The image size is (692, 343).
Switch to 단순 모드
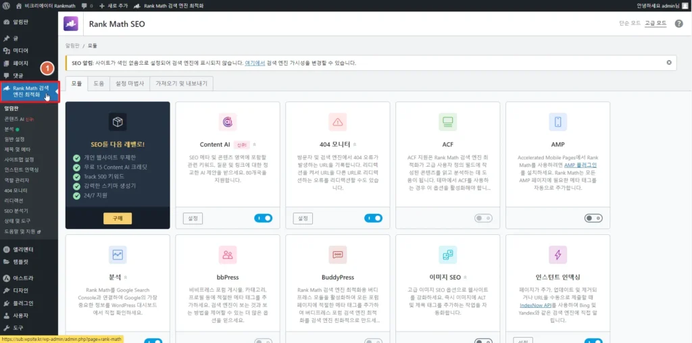pos(630,24)
